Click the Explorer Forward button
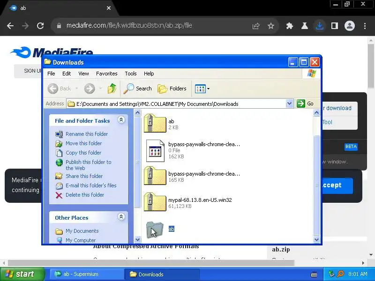 pos(90,89)
